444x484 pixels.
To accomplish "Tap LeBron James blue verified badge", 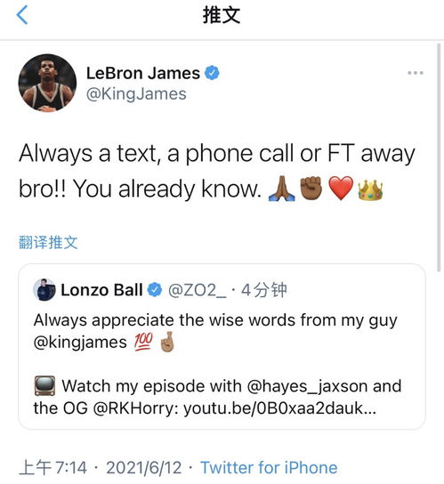I will 212,73.
